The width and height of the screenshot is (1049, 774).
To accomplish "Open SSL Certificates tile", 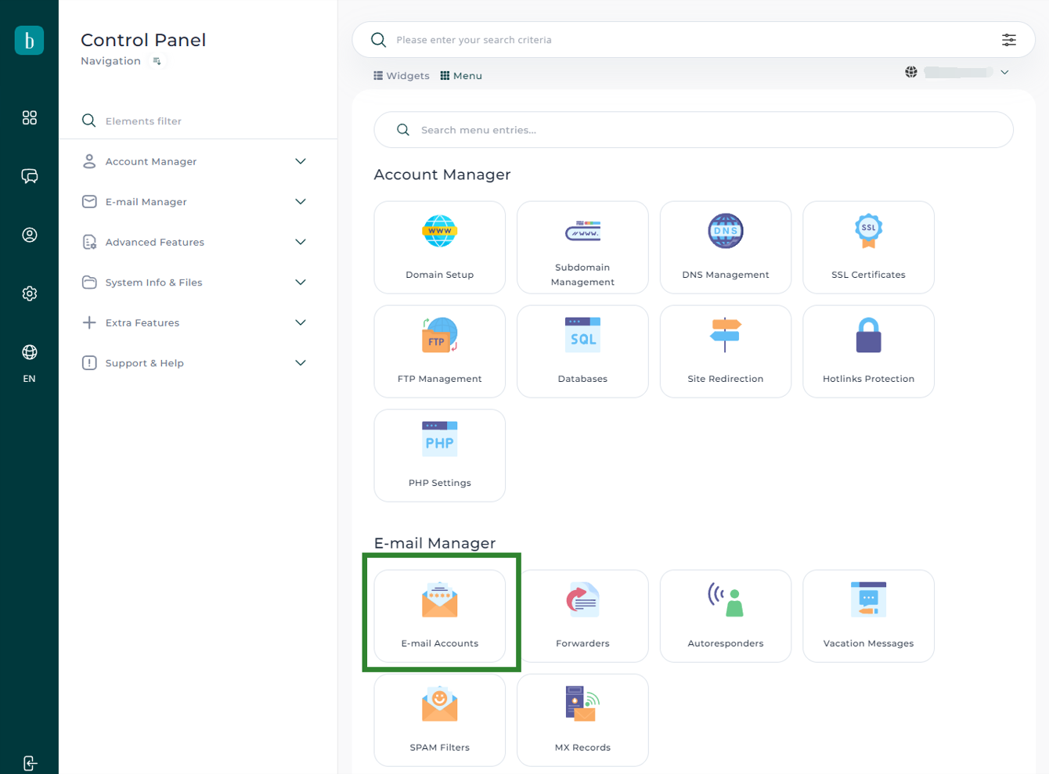I will pos(868,247).
